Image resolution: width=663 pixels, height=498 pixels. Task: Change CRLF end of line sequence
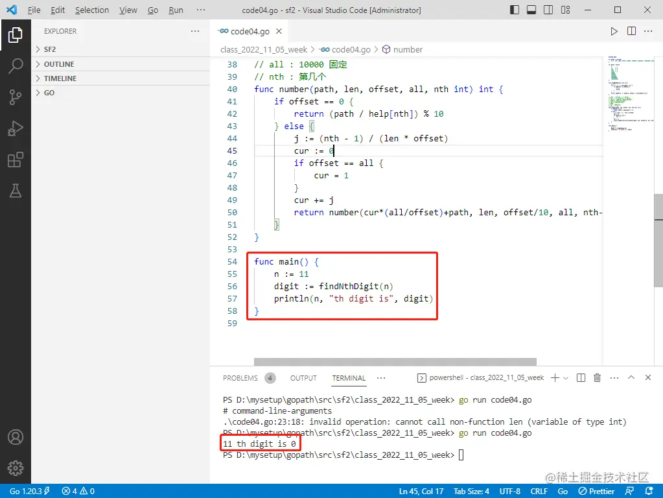[x=539, y=492]
